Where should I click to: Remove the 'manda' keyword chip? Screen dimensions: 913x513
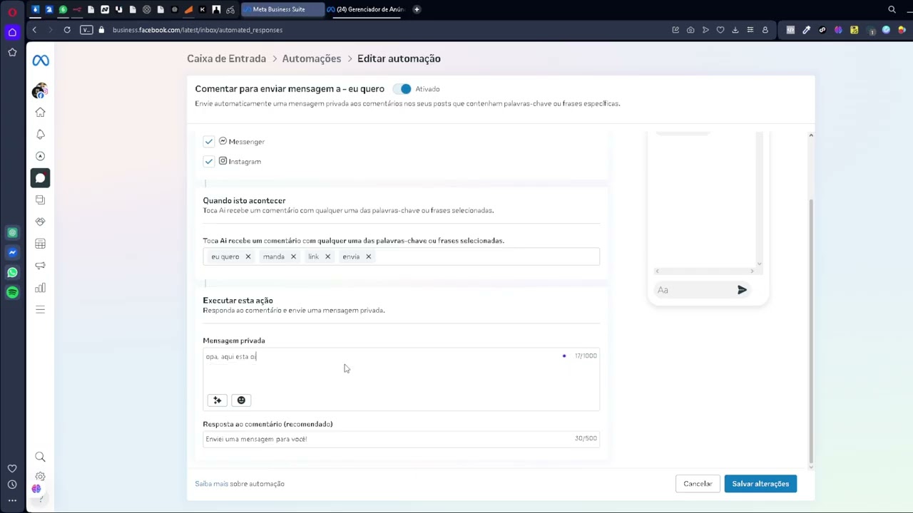click(x=293, y=256)
